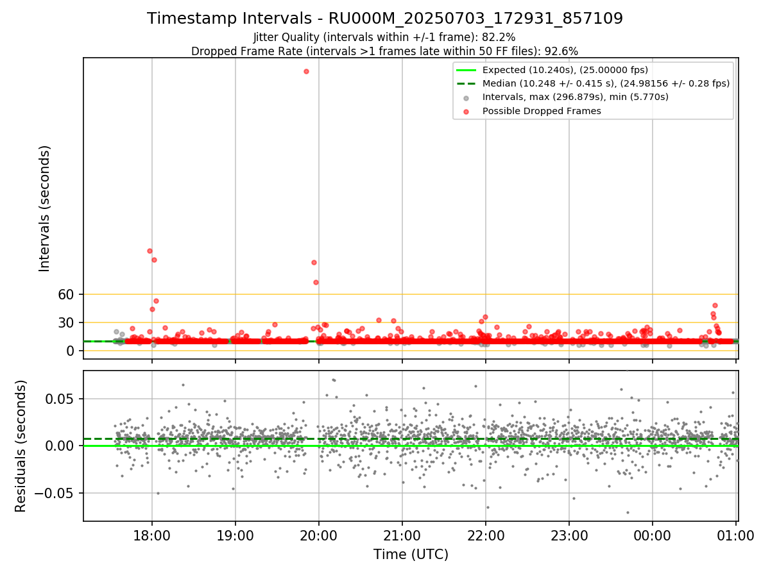Click the 19:00 x-axis tick label

[x=235, y=536]
